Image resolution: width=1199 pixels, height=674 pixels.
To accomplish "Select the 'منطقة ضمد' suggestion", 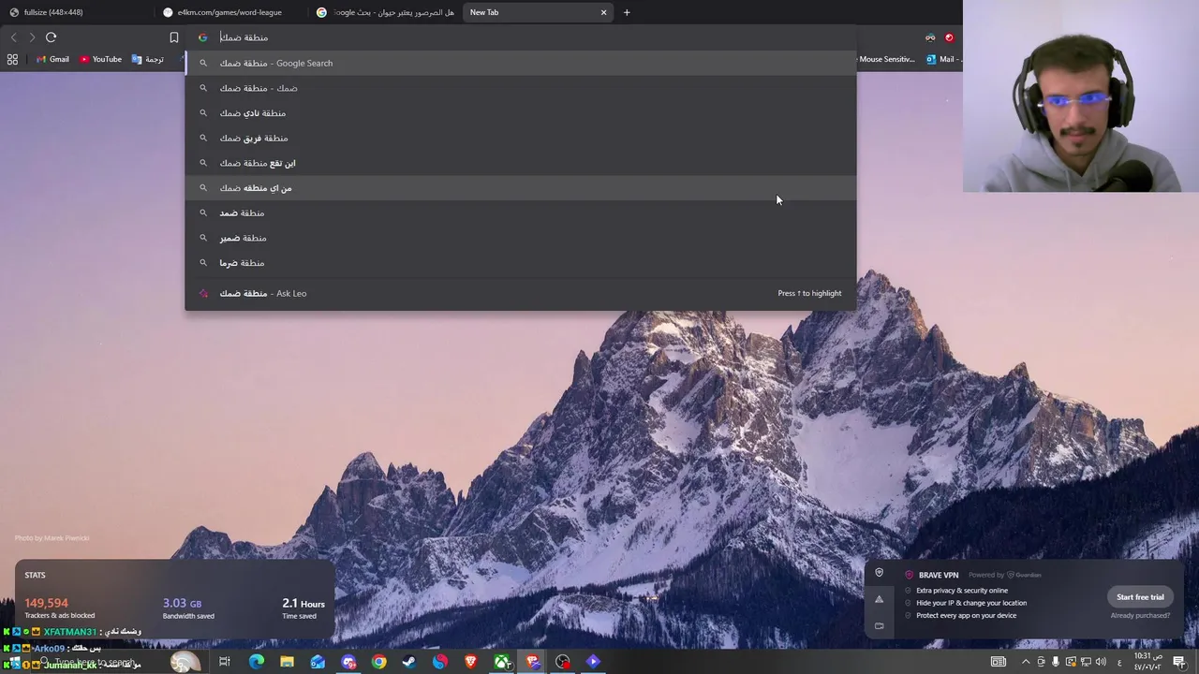I will point(521,212).
